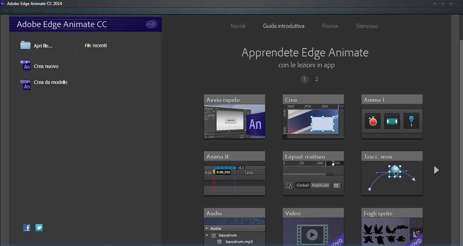Launch the Anima I lesson
This screenshot has height=246, width=463.
pos(392,116)
